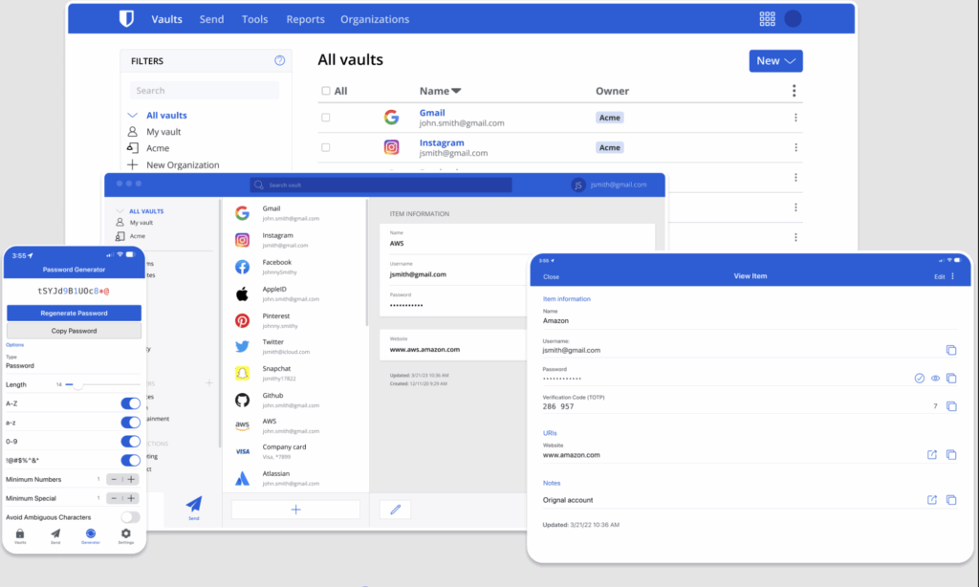The width and height of the screenshot is (979, 587).
Task: Select My vault in web filters
Action: pyautogui.click(x=163, y=132)
